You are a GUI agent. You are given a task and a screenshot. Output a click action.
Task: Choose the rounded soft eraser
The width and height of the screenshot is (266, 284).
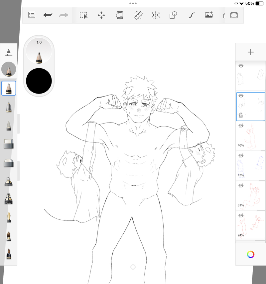pyautogui.click(x=9, y=163)
